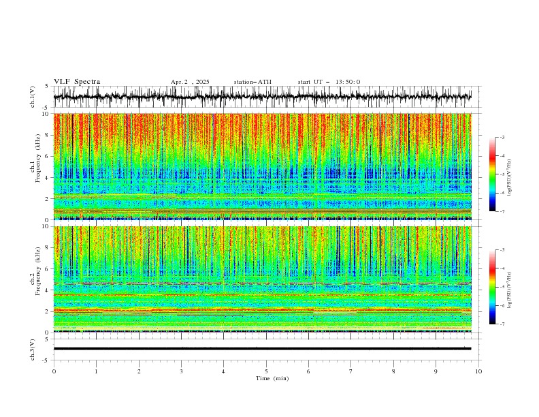The height and width of the screenshot is (417, 539).
Task: Click the "5" tick on ch.3(V) axis
Action: click(48, 339)
